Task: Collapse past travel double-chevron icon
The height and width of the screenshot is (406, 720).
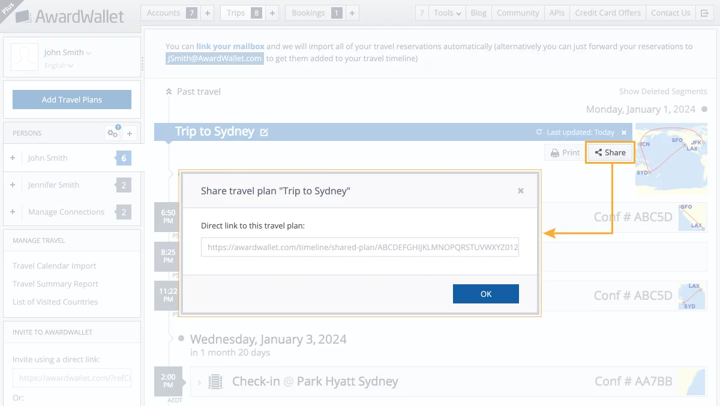Action: (x=169, y=92)
